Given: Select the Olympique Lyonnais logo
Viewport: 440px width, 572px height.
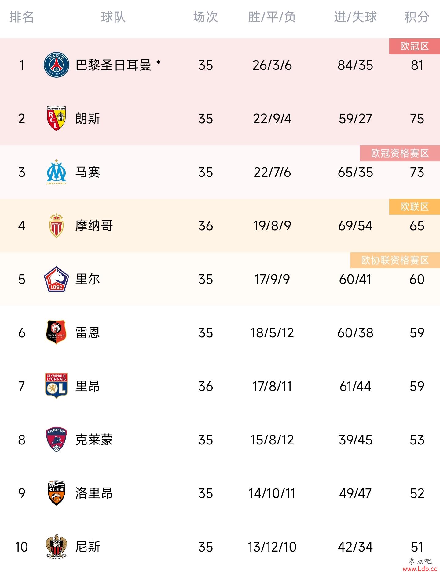Looking at the screenshot, I should [x=57, y=386].
